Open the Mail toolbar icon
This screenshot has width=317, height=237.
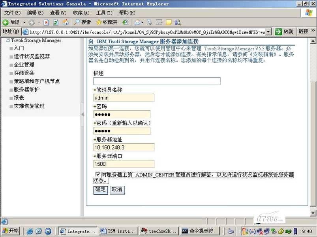(137, 22)
